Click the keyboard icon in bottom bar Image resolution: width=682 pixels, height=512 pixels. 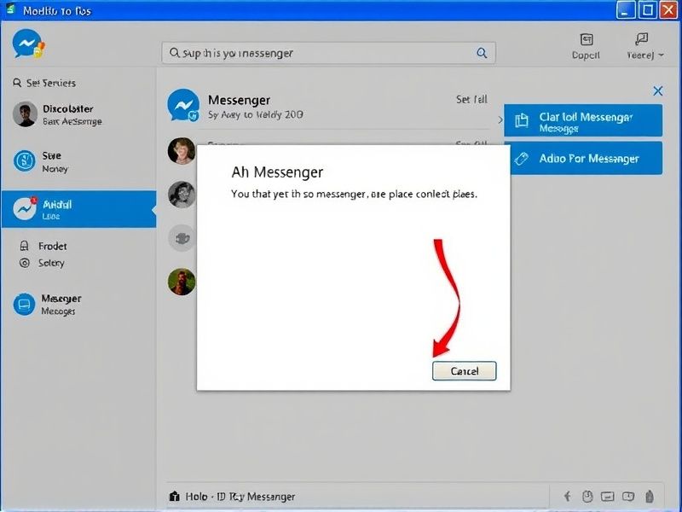click(608, 497)
